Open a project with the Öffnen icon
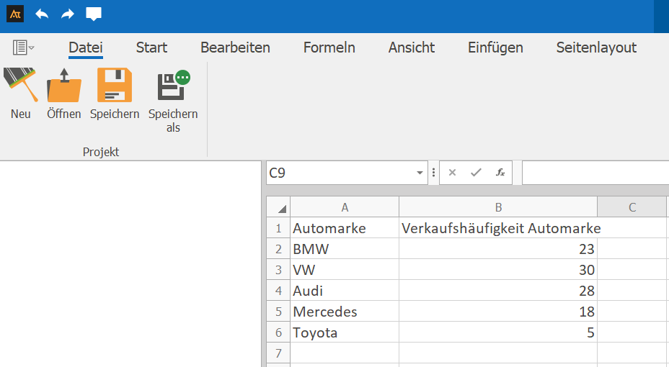This screenshot has height=367, width=669. (x=63, y=86)
